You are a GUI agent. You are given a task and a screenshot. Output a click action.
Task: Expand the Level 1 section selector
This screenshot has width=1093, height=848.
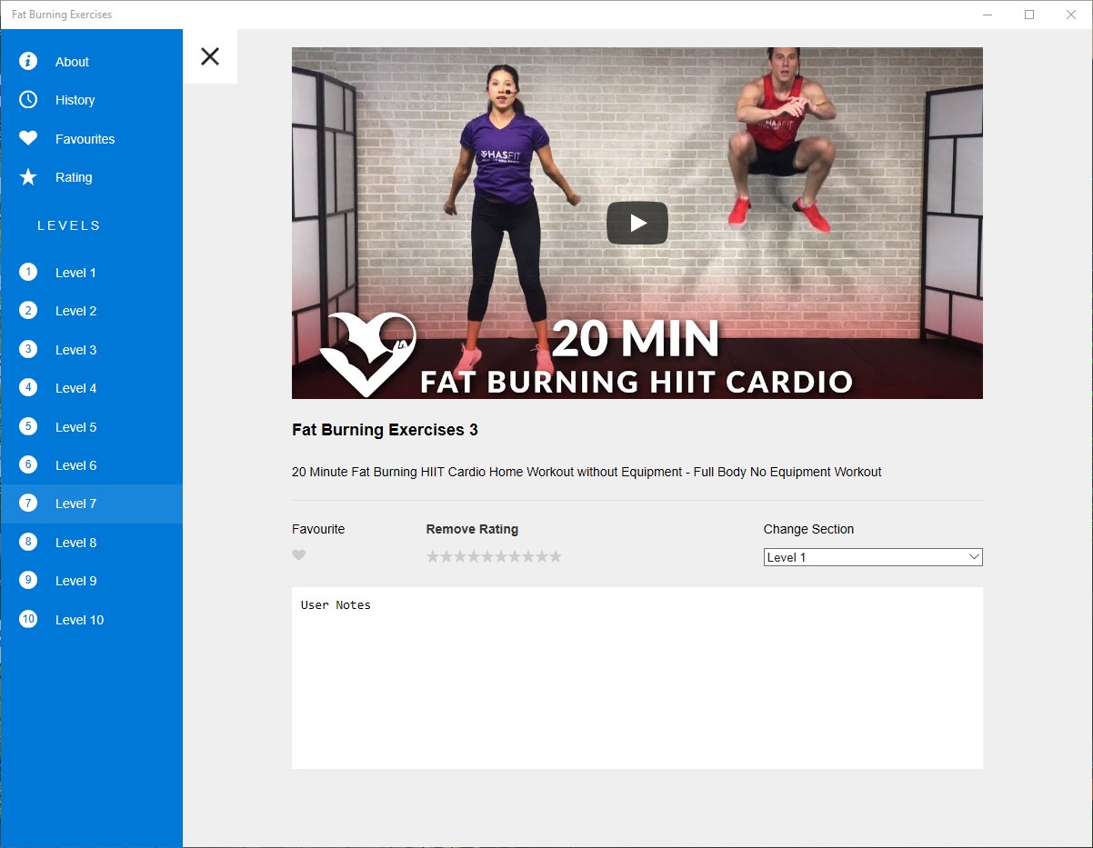pyautogui.click(x=872, y=556)
